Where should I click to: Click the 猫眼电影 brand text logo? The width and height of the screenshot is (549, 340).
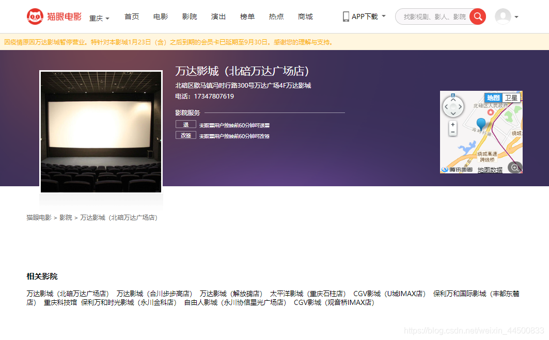click(x=64, y=17)
